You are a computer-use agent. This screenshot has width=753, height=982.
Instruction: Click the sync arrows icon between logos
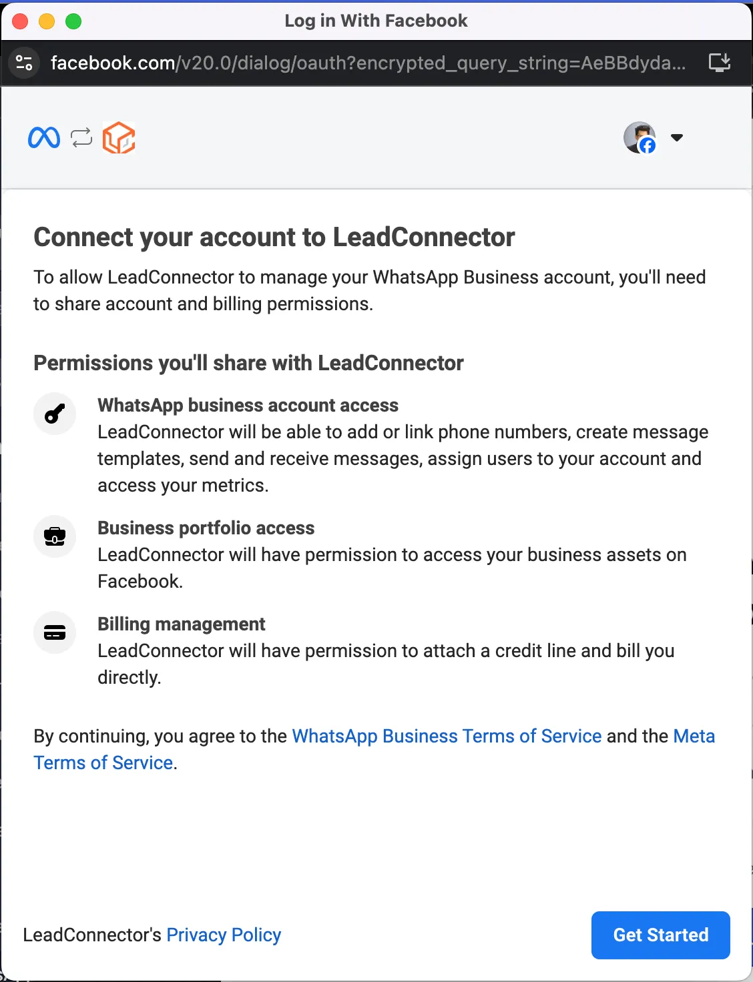[x=81, y=137]
